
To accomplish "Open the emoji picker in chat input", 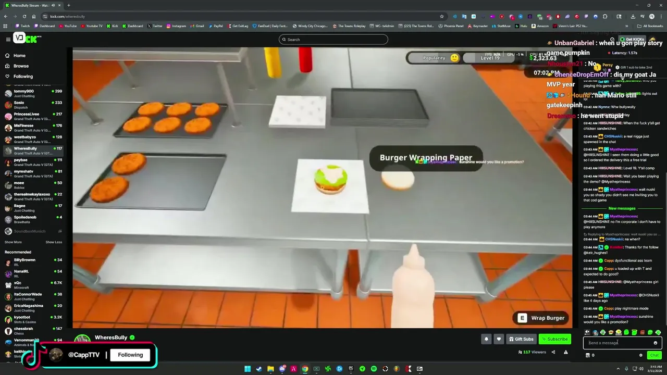I will [656, 343].
